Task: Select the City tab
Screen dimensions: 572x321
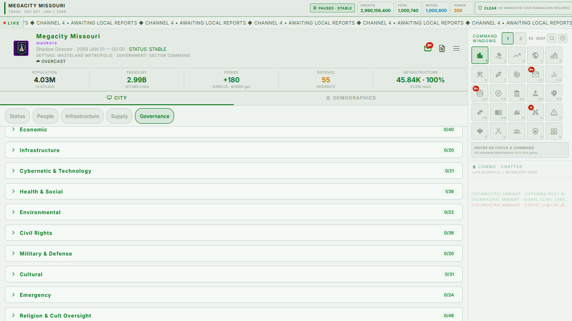Action: coord(117,98)
